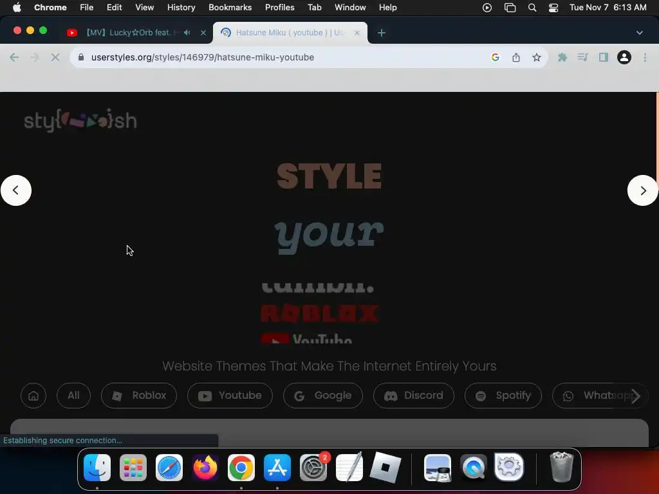Screen dimensions: 659x494
Task: Close the Hatsune Miku tab
Action: [x=357, y=32]
